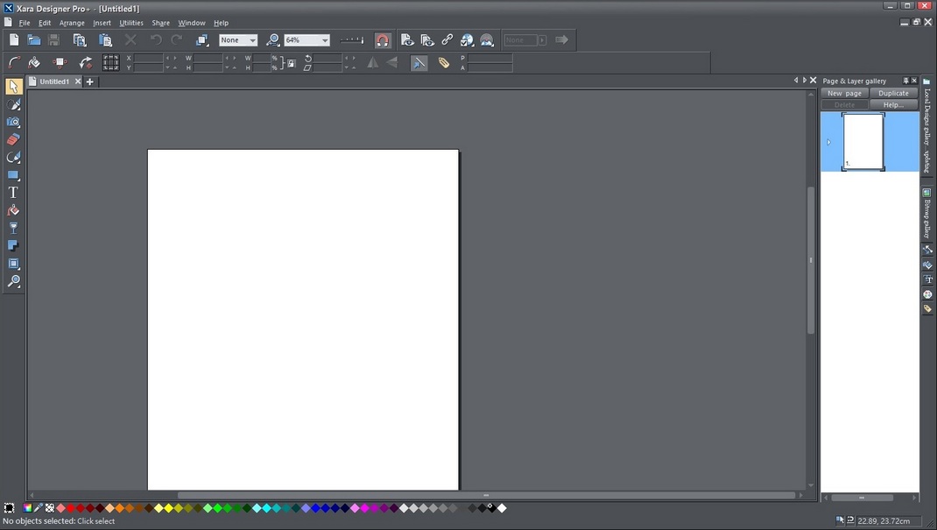The width and height of the screenshot is (937, 530).
Task: Click the New page button
Action: [x=843, y=93]
